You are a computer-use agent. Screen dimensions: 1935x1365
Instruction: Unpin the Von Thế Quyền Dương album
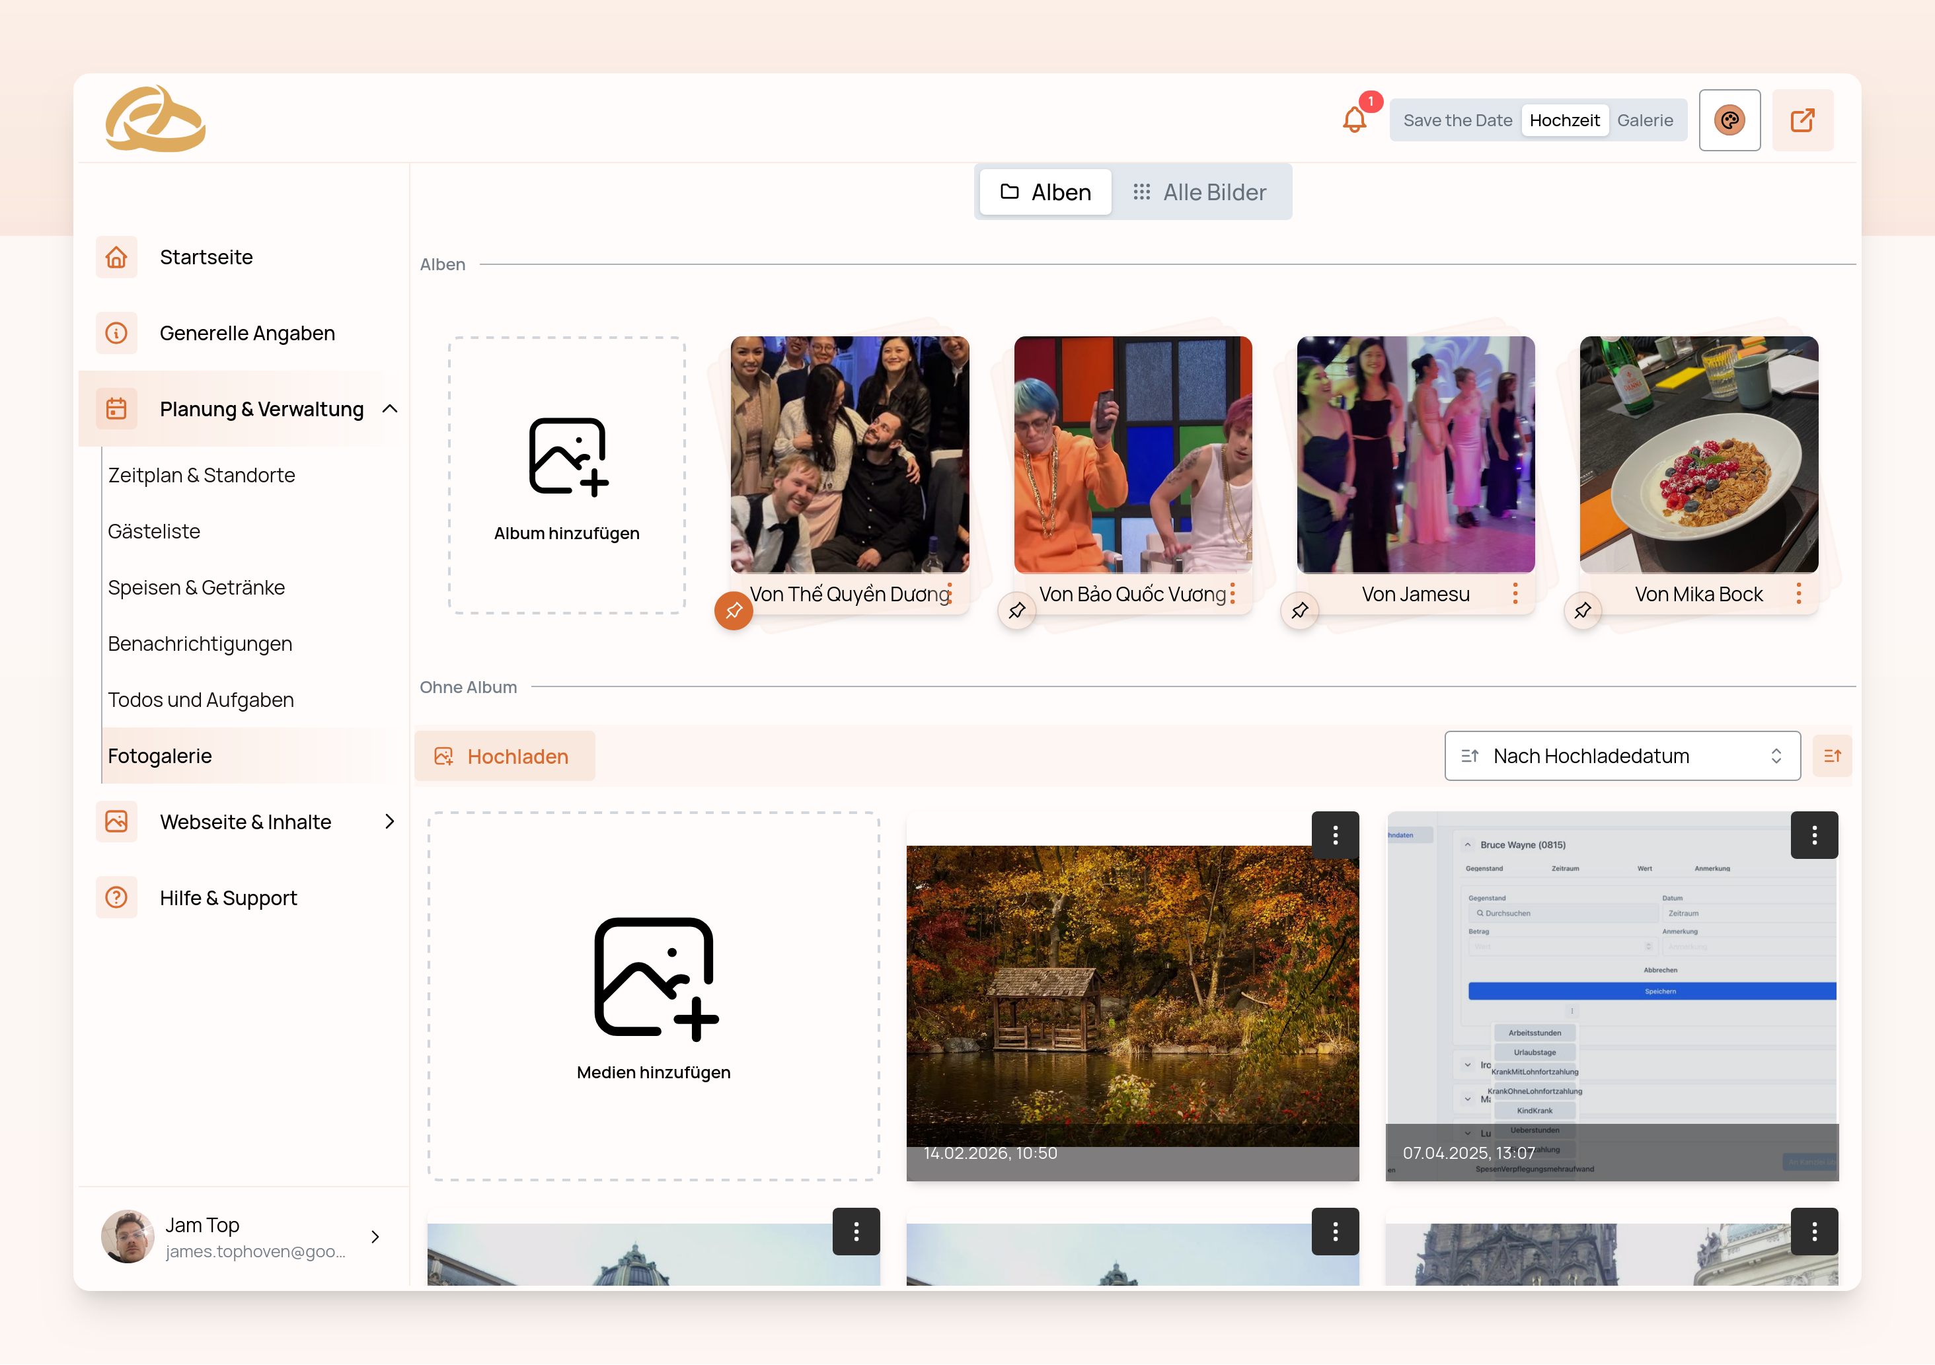point(733,610)
